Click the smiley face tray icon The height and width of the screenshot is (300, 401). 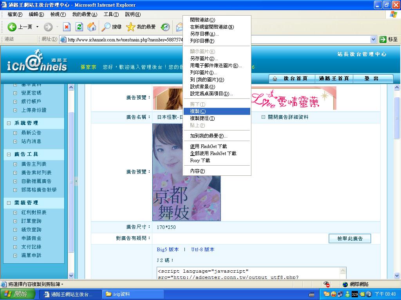tap(334, 294)
